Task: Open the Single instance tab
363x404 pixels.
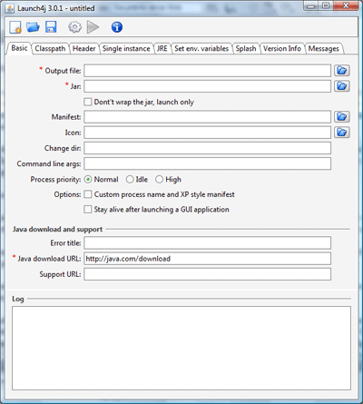Action: point(126,48)
